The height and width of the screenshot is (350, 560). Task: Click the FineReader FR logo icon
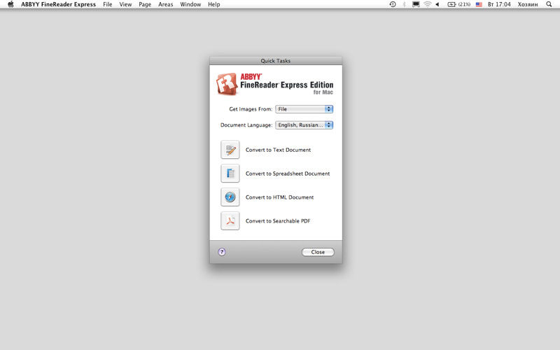227,84
